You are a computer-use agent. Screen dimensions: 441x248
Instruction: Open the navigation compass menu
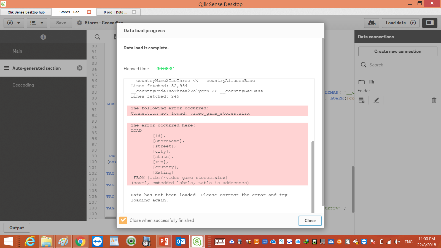point(14,23)
